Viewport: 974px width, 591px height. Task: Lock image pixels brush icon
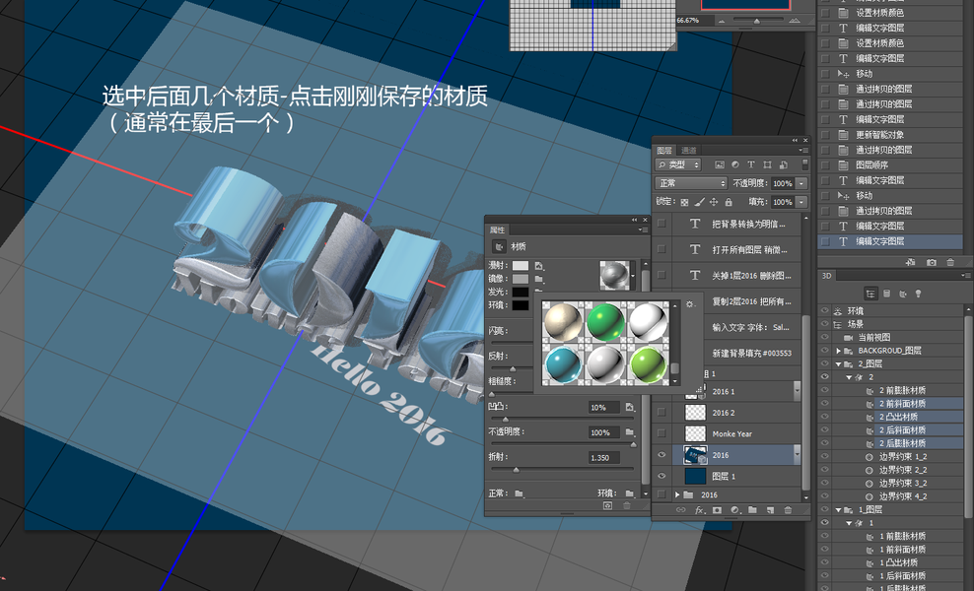[699, 202]
